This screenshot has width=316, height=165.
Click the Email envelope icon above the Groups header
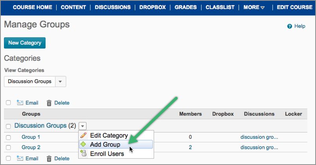20,103
